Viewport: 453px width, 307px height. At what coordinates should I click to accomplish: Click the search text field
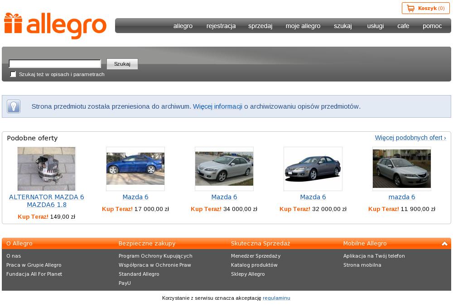[x=55, y=64]
